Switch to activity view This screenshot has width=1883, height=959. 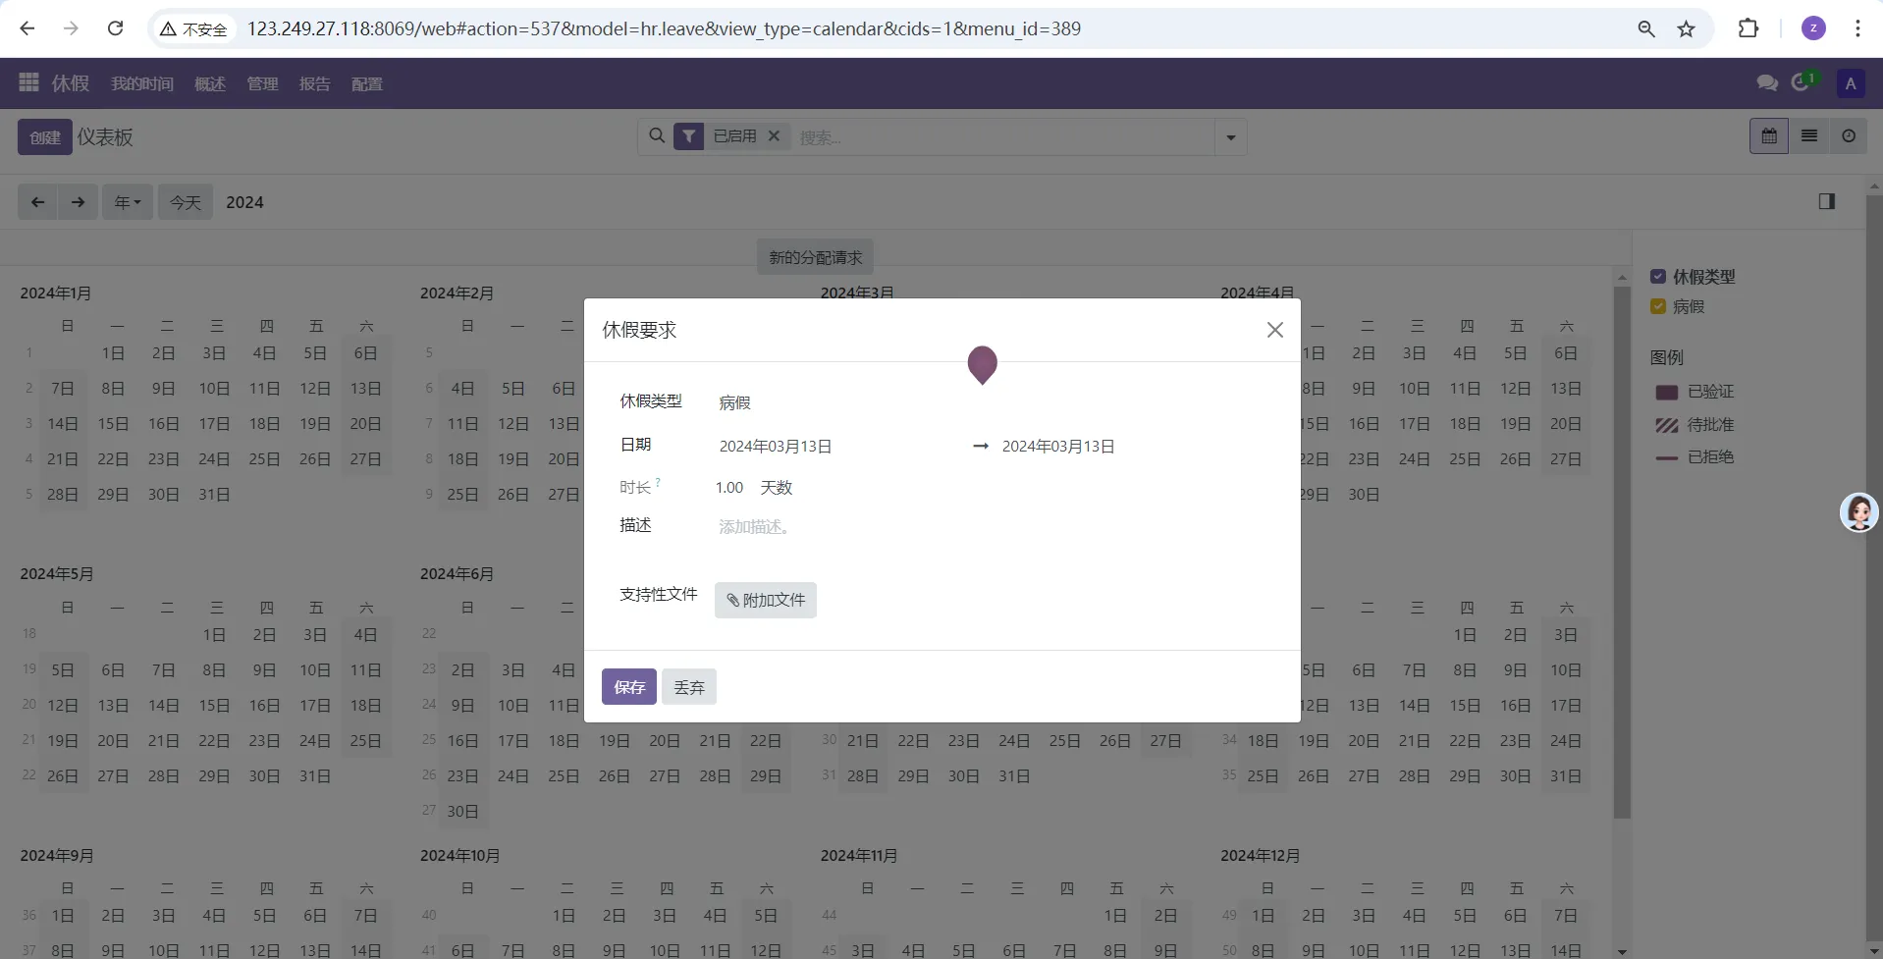pyautogui.click(x=1849, y=136)
